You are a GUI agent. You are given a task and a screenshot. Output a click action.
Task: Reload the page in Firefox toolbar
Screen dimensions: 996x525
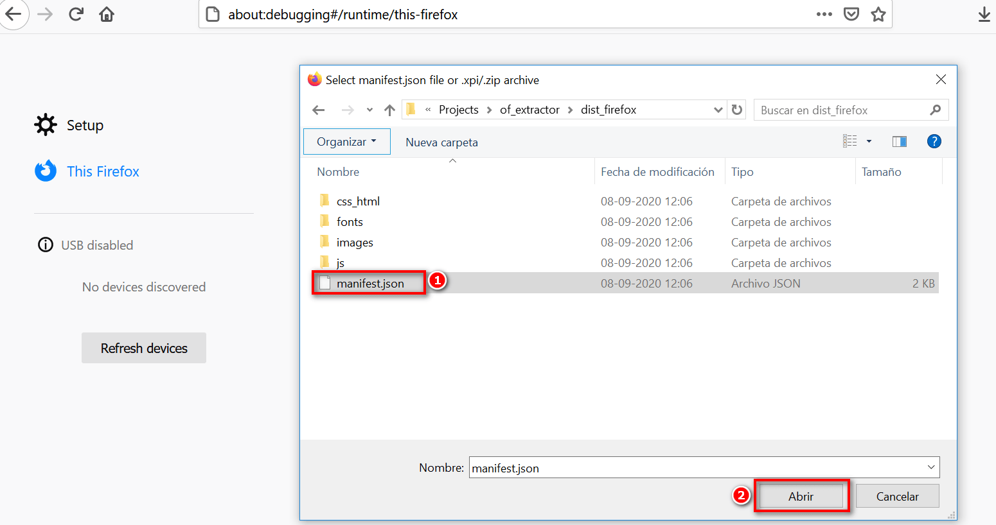pyautogui.click(x=76, y=14)
